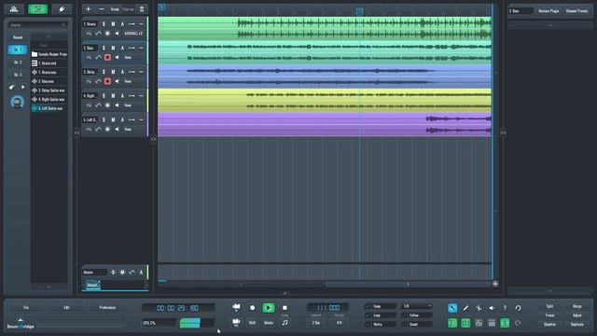Open the tag editor icon in top bar
The image size is (597, 336).
click(x=62, y=9)
